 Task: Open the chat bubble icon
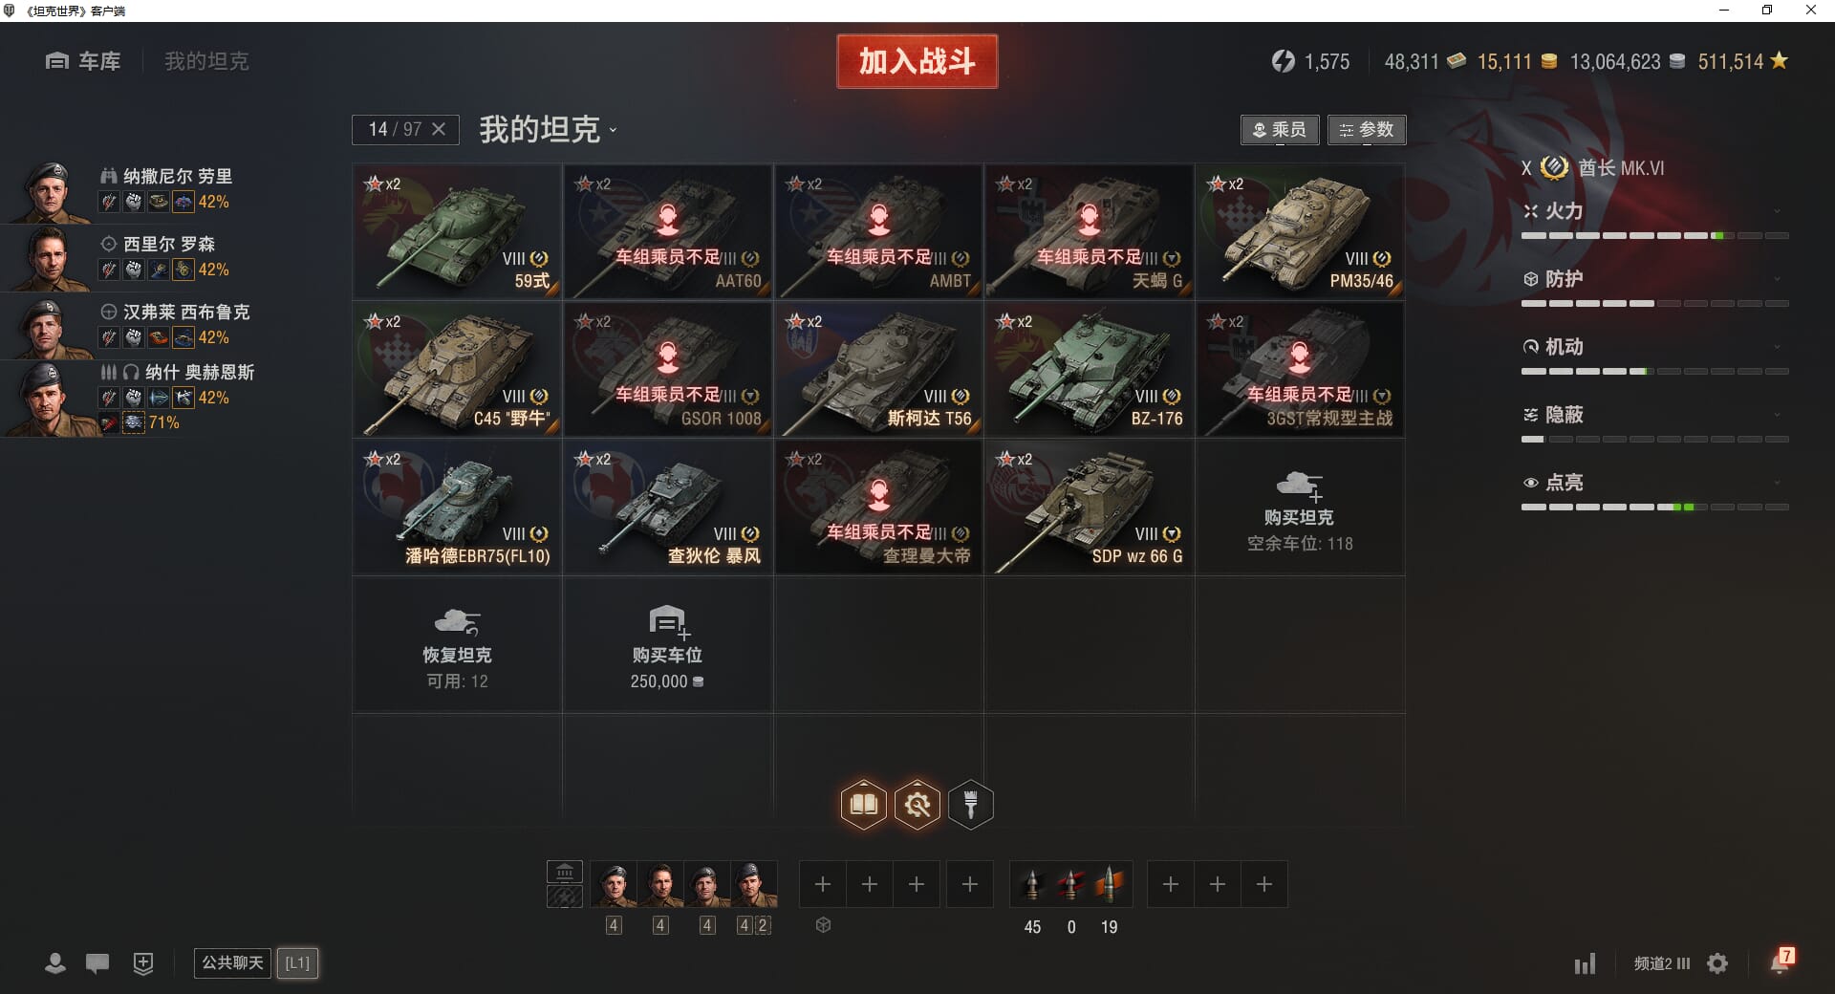tap(97, 963)
